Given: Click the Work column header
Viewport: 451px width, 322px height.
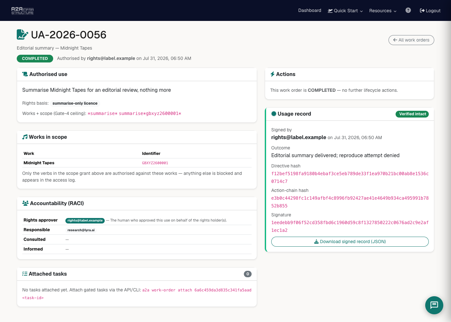Looking at the screenshot, I should point(29,154).
